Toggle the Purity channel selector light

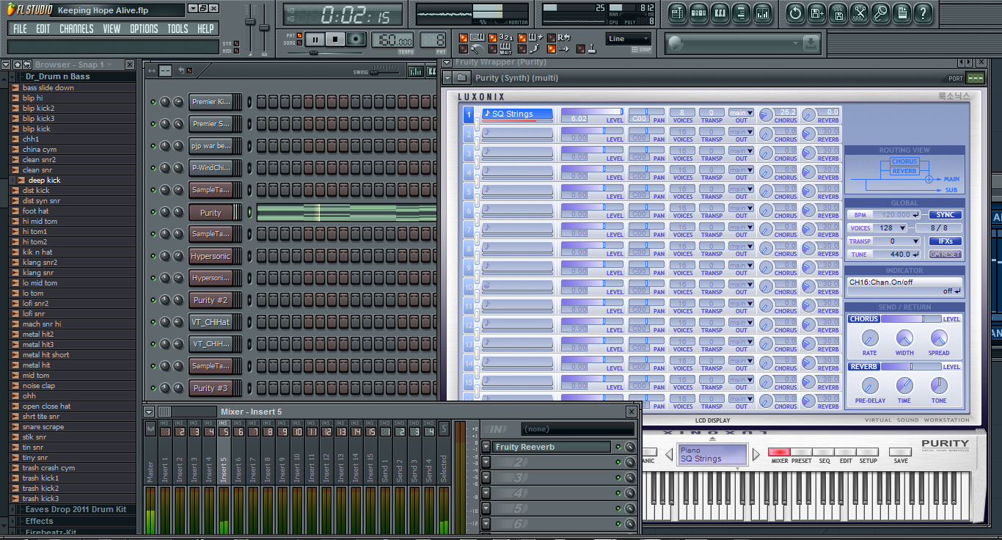249,213
